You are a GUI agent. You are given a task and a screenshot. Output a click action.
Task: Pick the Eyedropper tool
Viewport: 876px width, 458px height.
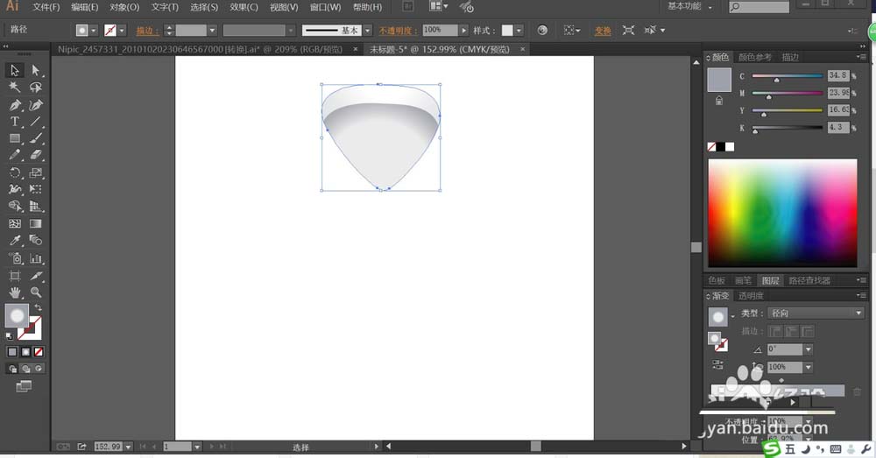click(x=15, y=240)
